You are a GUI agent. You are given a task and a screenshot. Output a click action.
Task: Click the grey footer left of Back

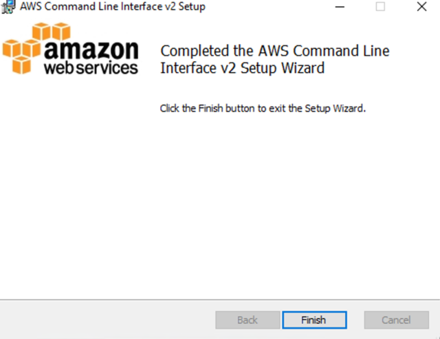coord(103,320)
